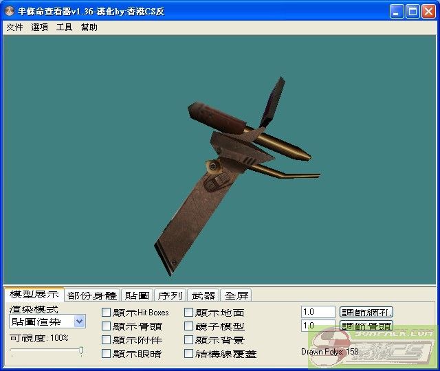Switch to the 序列 tab
This screenshot has height=371, width=440.
[x=170, y=295]
